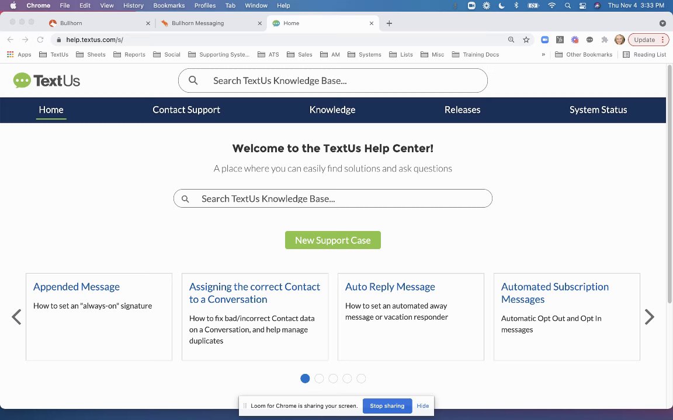Click the magnifier icon in header search bar
The width and height of the screenshot is (673, 420).
[193, 80]
